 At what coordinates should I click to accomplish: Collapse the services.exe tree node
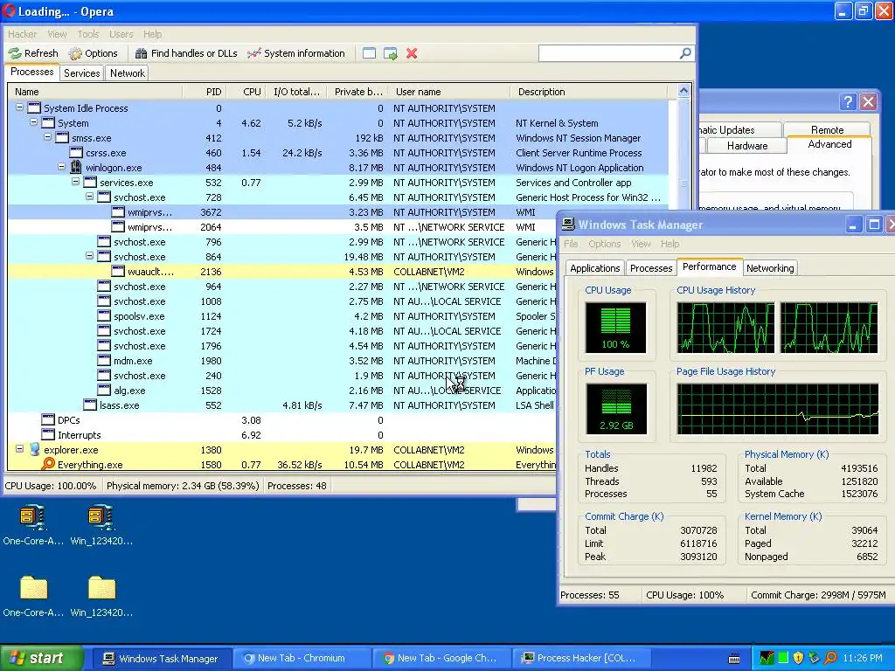click(75, 182)
